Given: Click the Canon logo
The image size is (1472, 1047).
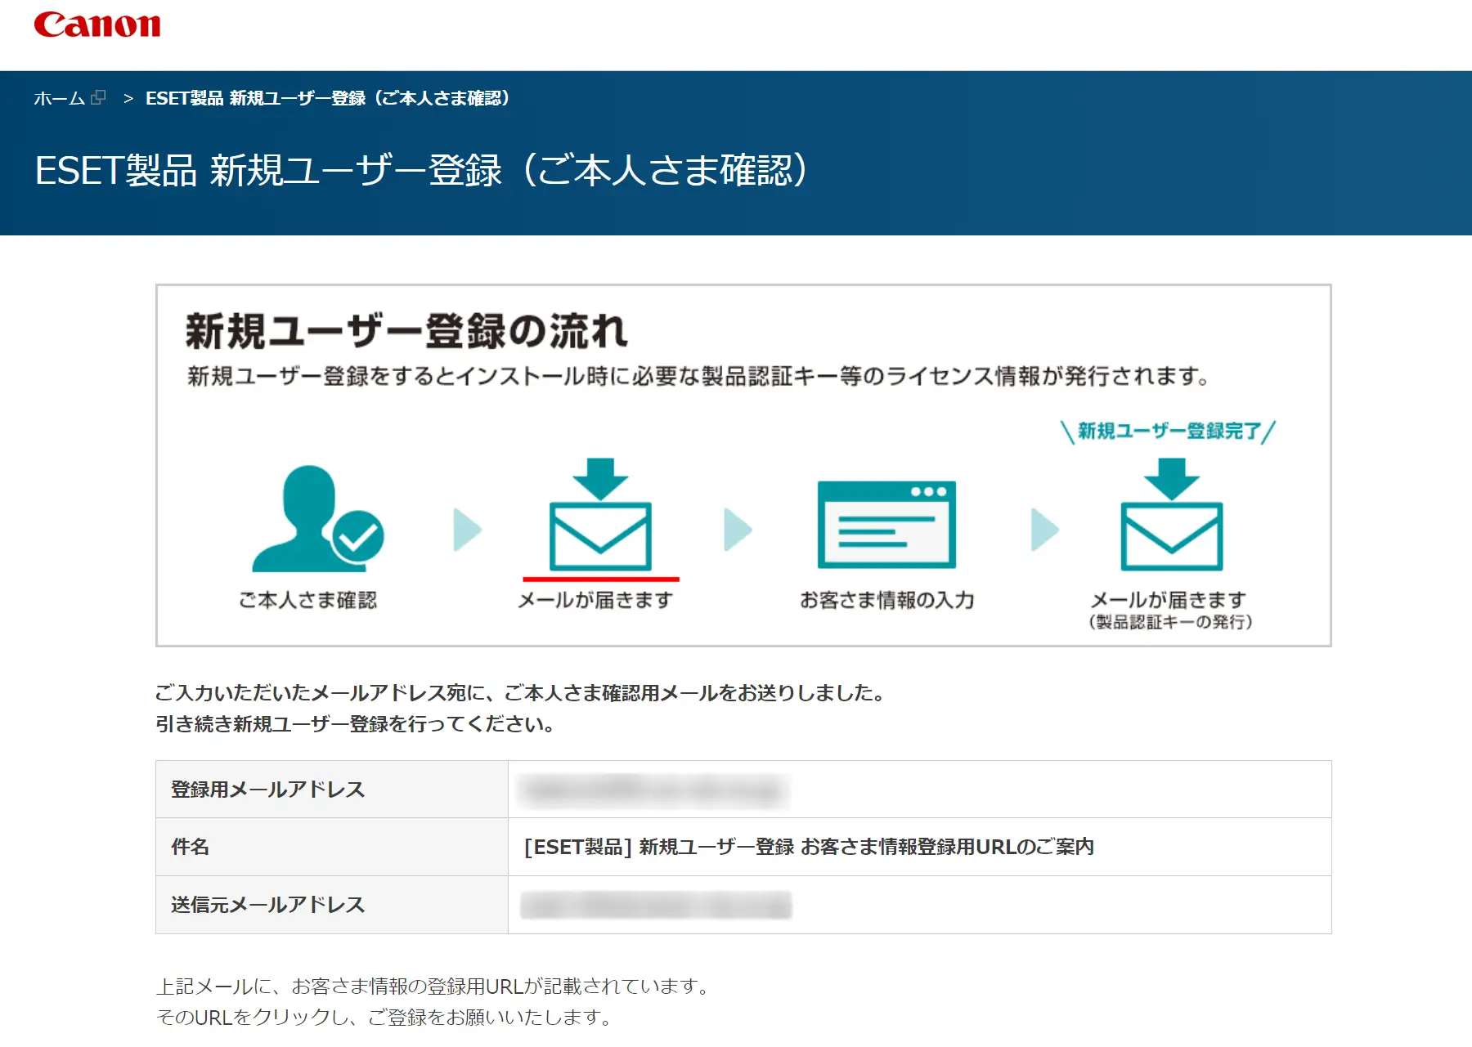Looking at the screenshot, I should [x=97, y=25].
